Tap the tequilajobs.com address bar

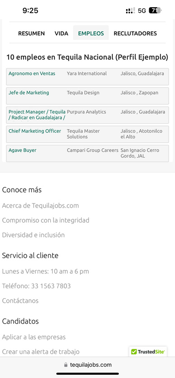[87, 365]
